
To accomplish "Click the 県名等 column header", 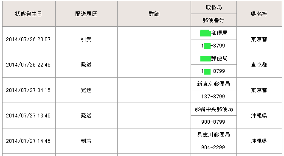I will tap(259, 14).
